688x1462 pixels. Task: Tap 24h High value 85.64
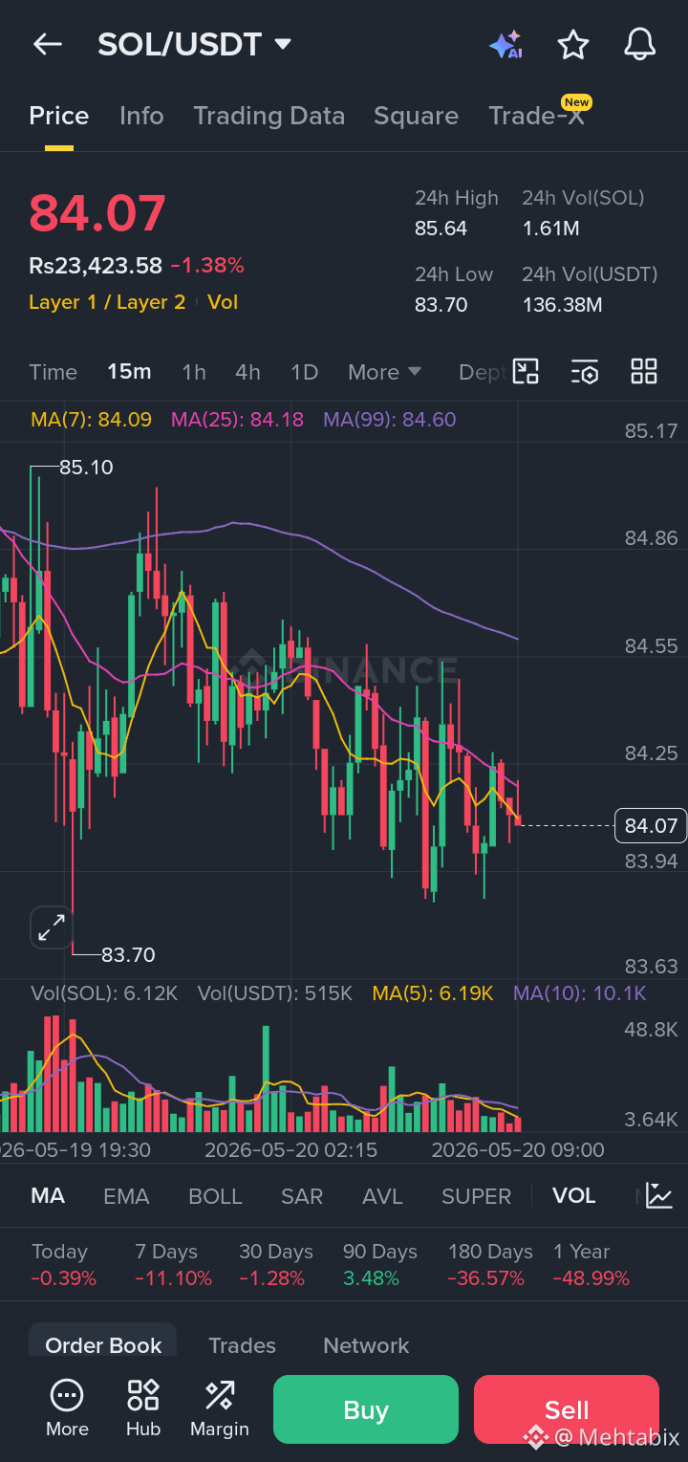(441, 229)
